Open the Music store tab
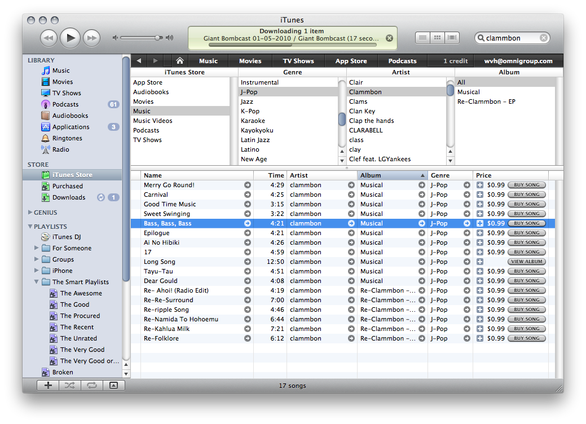 click(208, 61)
